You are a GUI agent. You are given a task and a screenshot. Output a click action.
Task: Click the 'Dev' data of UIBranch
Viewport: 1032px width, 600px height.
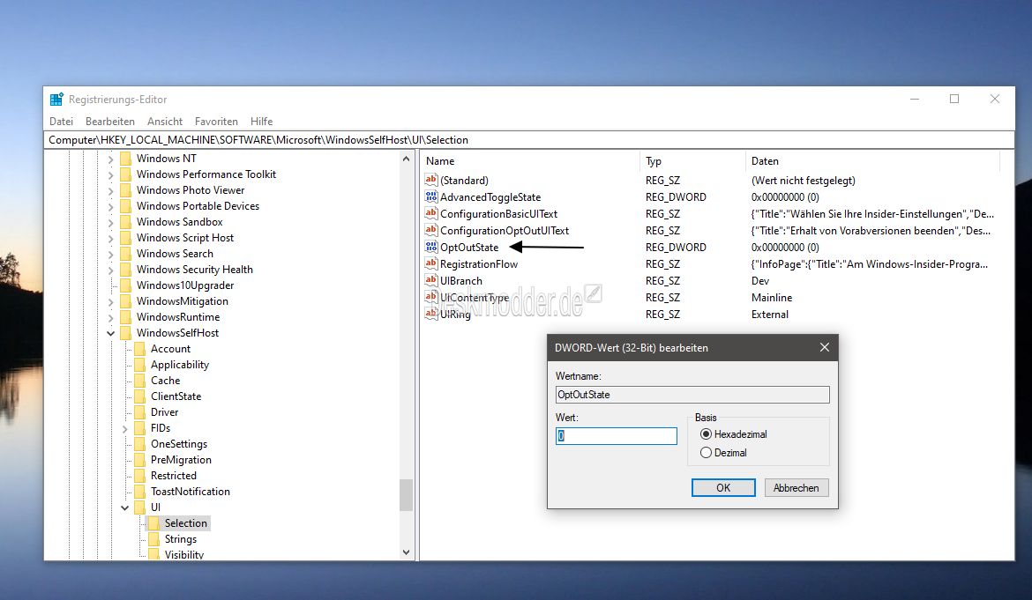[x=760, y=280]
